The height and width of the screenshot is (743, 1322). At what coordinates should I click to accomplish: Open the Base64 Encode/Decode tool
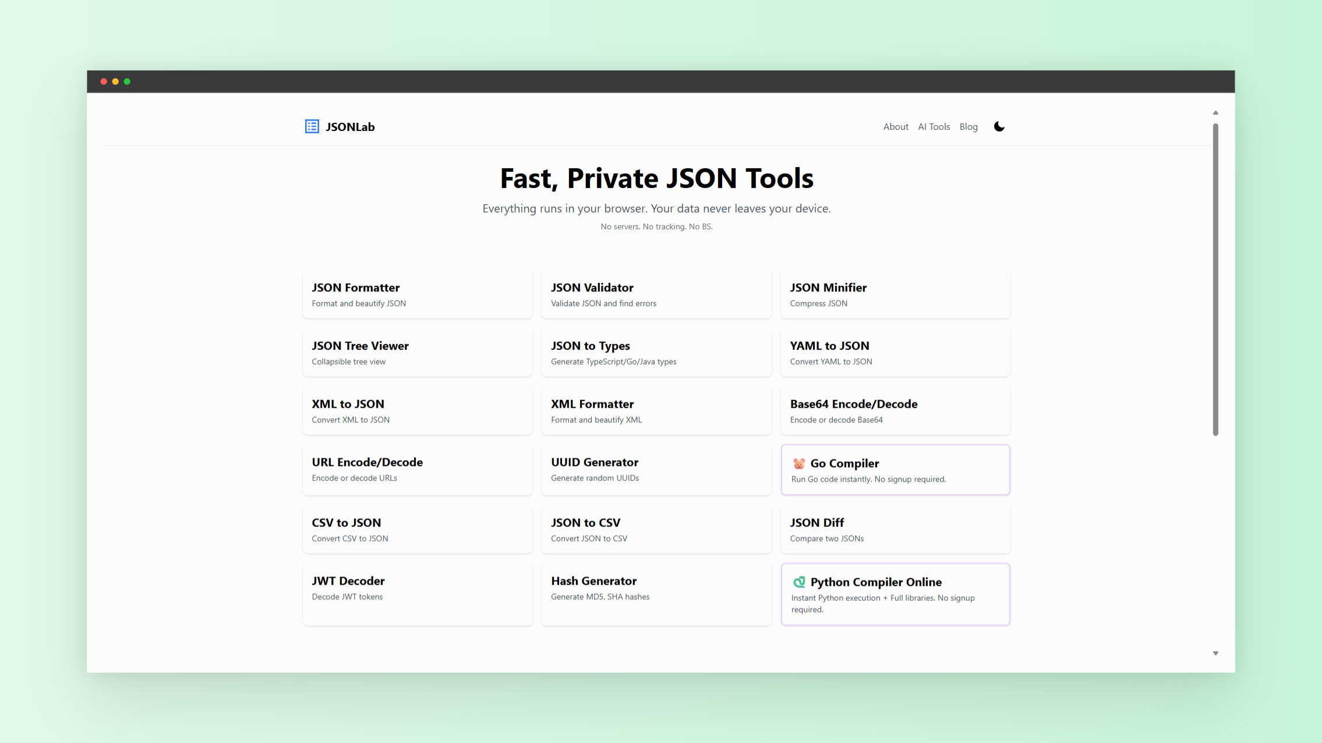(x=895, y=411)
